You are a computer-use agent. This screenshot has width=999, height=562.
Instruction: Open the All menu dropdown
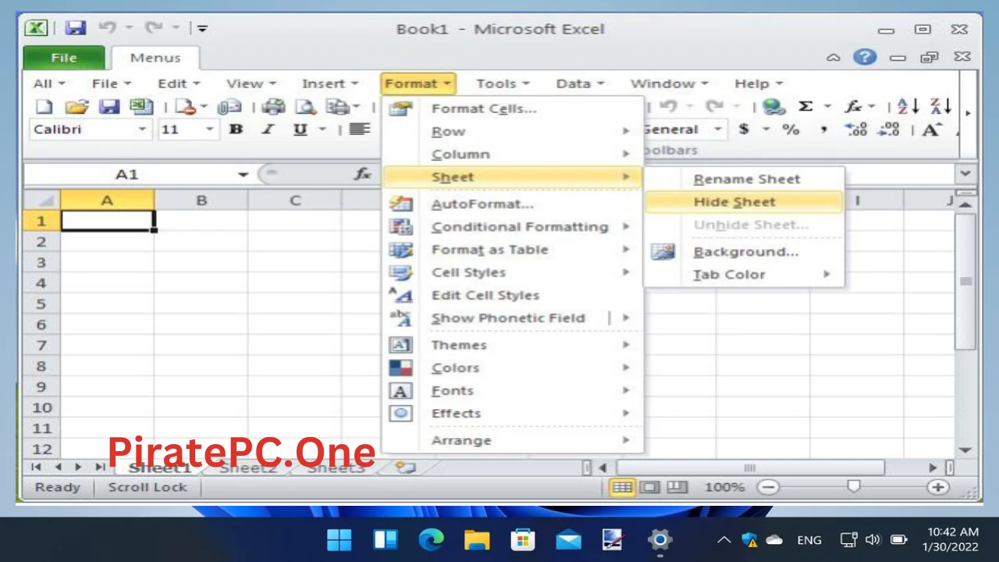point(49,84)
